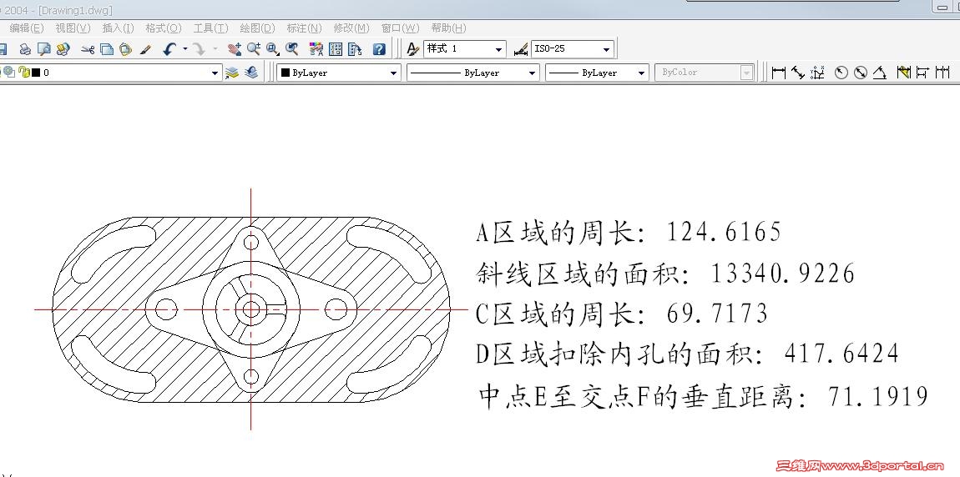Image resolution: width=960 pixels, height=477 pixels.
Task: Select the text '斜线区域的面积: 13340.9226'
Action: 664,274
